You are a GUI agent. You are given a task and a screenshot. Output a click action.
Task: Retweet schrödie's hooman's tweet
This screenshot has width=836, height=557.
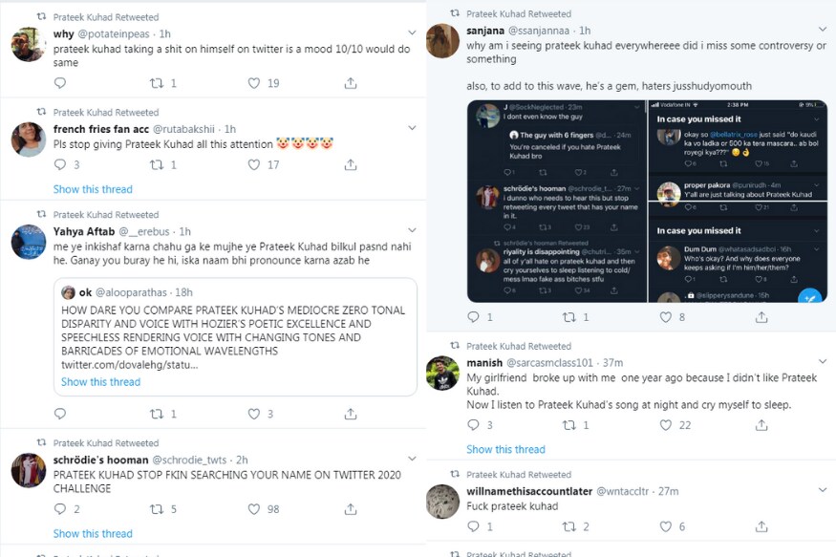pyautogui.click(x=158, y=509)
